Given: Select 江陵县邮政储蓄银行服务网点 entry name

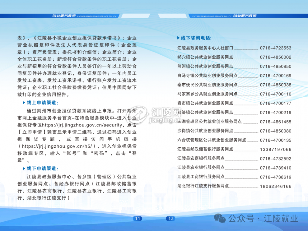Looking at the screenshot, I should click(205, 150).
